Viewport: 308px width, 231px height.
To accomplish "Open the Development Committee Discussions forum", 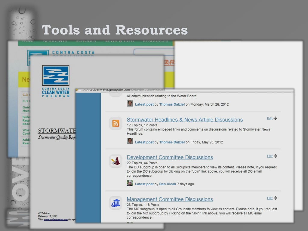I will (170, 157).
